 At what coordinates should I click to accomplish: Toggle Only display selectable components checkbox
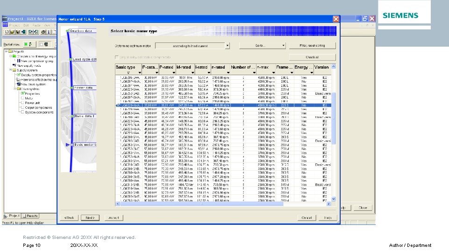116,57
